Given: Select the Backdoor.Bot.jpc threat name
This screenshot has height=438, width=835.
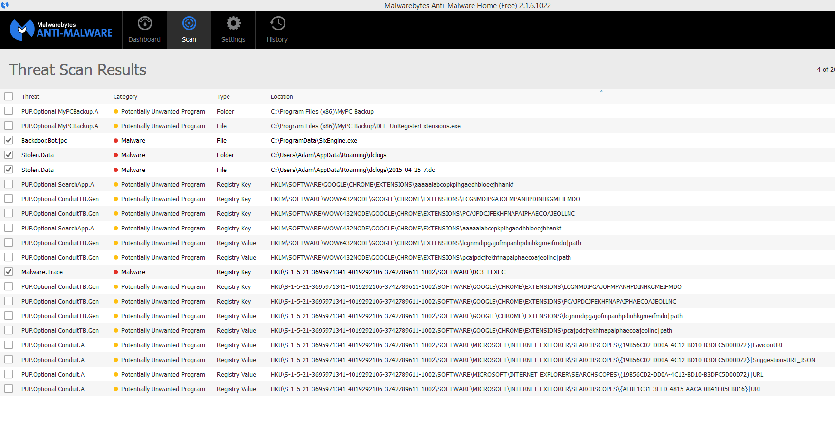Looking at the screenshot, I should click(x=44, y=141).
